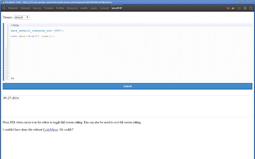Click line number 15 in editor gutter
The height and width of the screenshot is (159, 255).
tap(7, 63)
